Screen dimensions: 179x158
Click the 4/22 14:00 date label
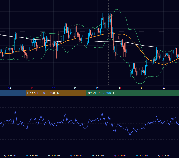coord(10,155)
